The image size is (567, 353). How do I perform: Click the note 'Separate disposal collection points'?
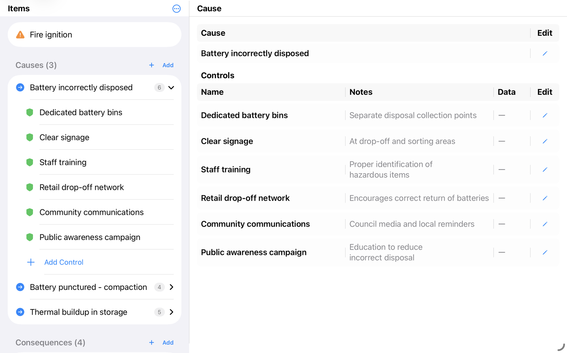tap(413, 115)
